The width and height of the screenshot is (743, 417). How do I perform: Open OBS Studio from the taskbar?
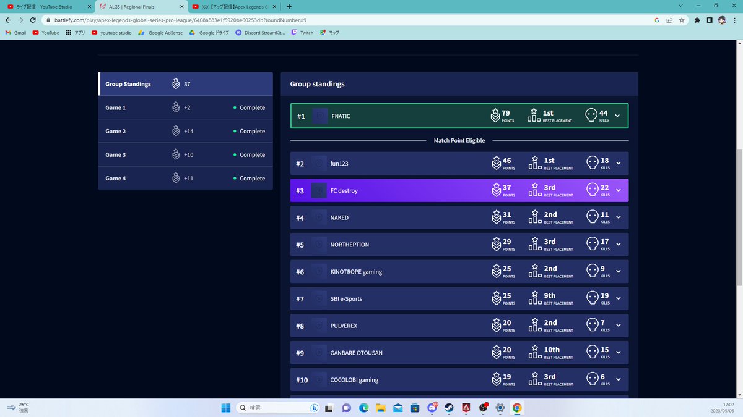click(482, 408)
